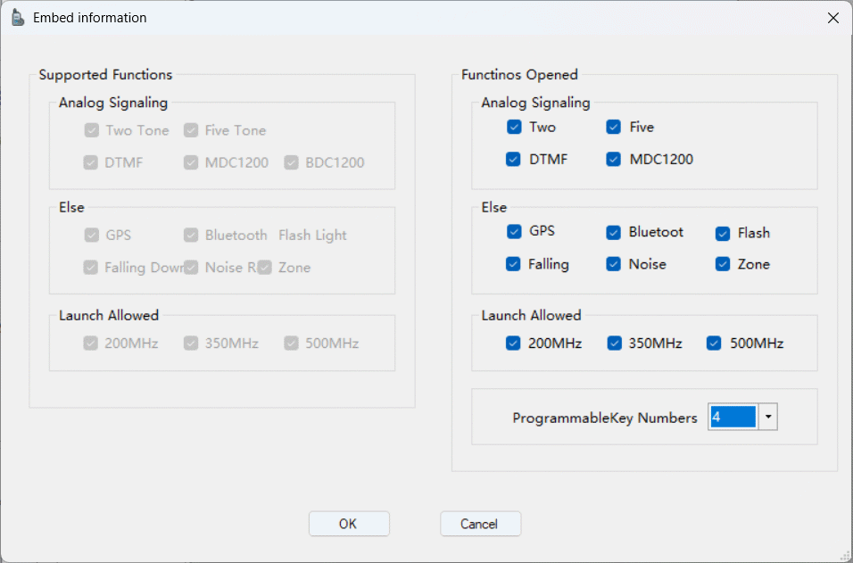Viewport: 853px width, 563px height.
Task: Uncheck the Two tone checkbox in Functions Opened
Action: 514,127
